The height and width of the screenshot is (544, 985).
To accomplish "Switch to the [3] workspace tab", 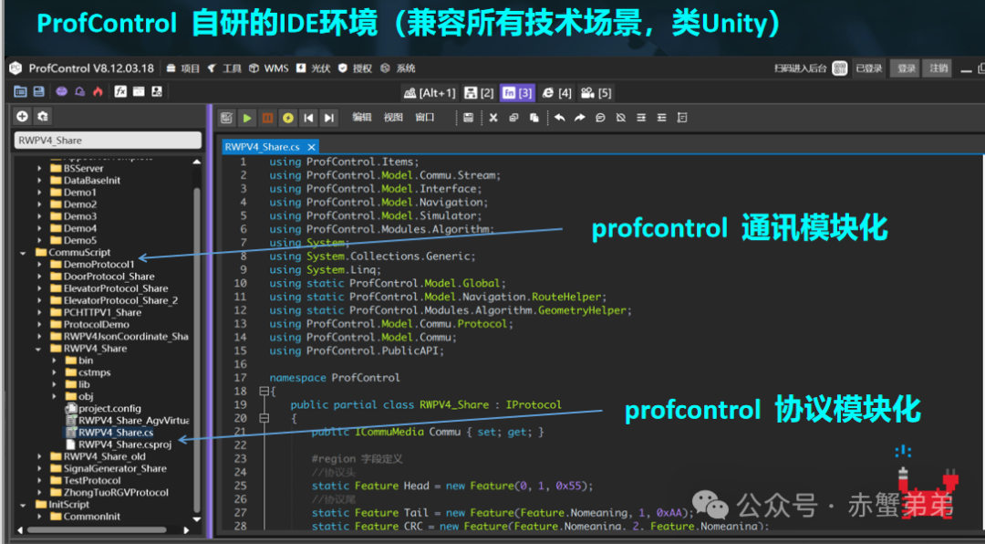I will [518, 92].
